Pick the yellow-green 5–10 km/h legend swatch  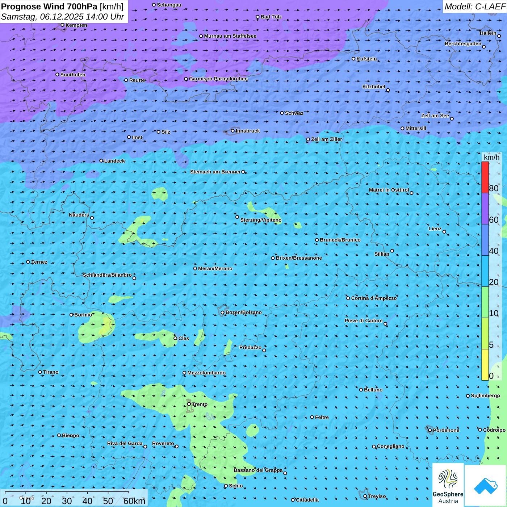485,334
